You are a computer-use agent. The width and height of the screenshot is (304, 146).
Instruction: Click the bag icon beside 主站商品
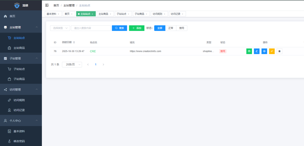9,48
